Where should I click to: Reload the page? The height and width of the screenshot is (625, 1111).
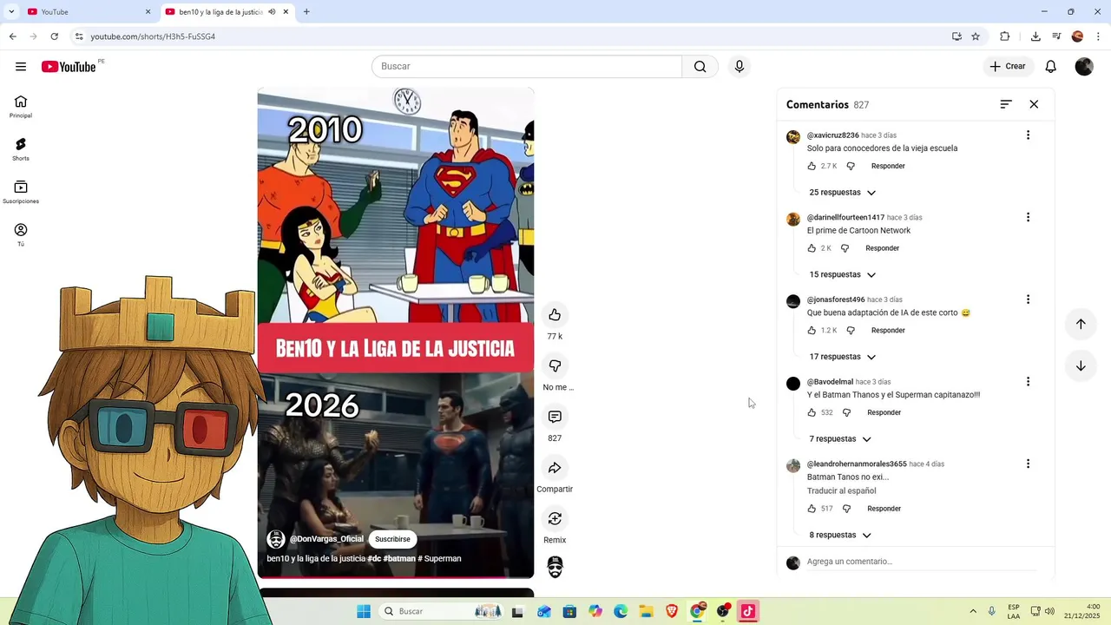(54, 36)
